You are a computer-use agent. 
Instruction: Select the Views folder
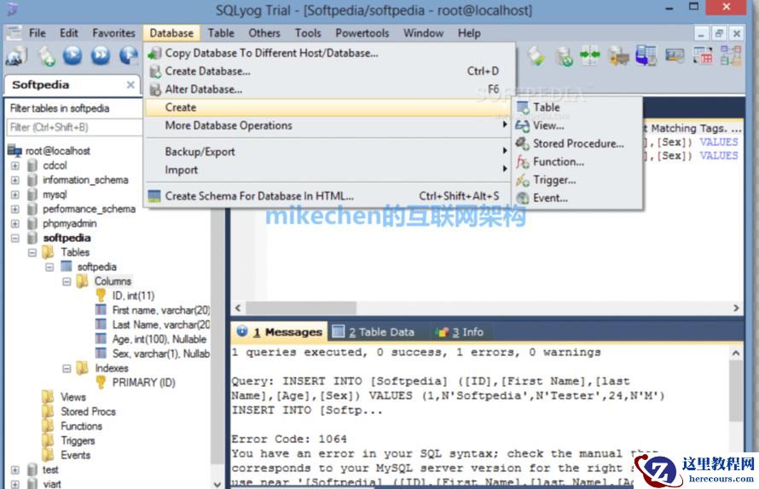coord(73,397)
